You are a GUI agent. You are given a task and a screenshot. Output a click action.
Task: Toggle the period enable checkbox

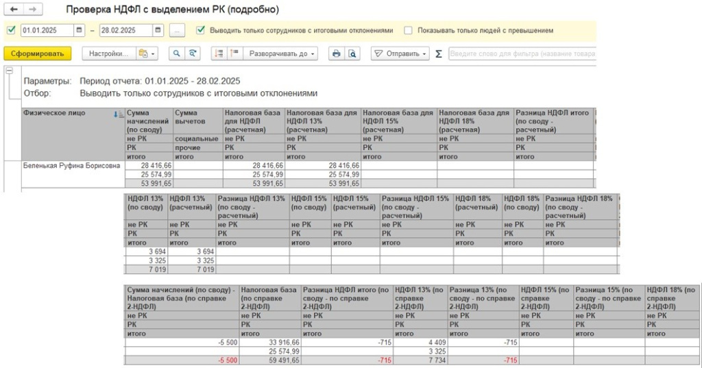10,30
